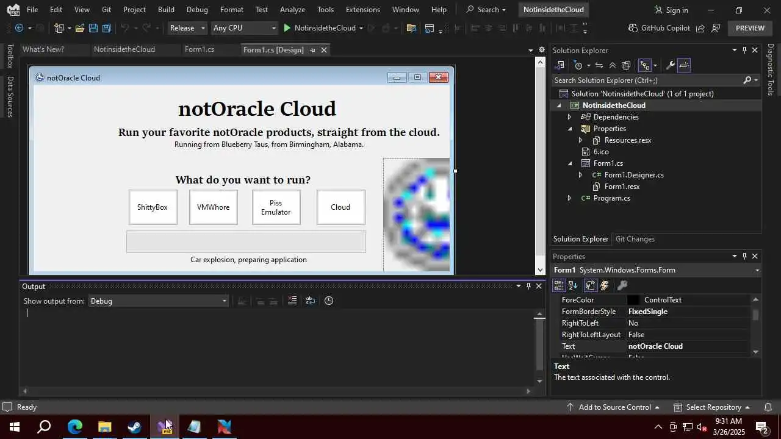The image size is (781, 439).
Task: Click the Solution Explorer switch views icon
Action: coord(560,65)
